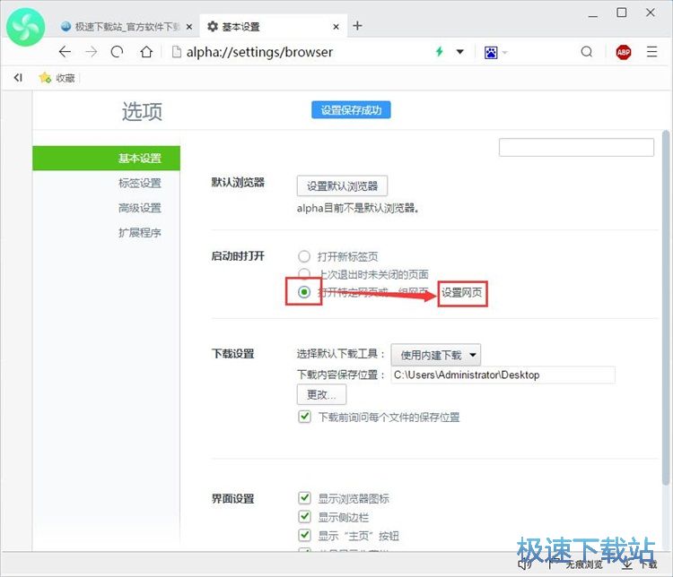Toggle 显示侧边栏 checkbox
The height and width of the screenshot is (577, 673).
pyautogui.click(x=304, y=517)
